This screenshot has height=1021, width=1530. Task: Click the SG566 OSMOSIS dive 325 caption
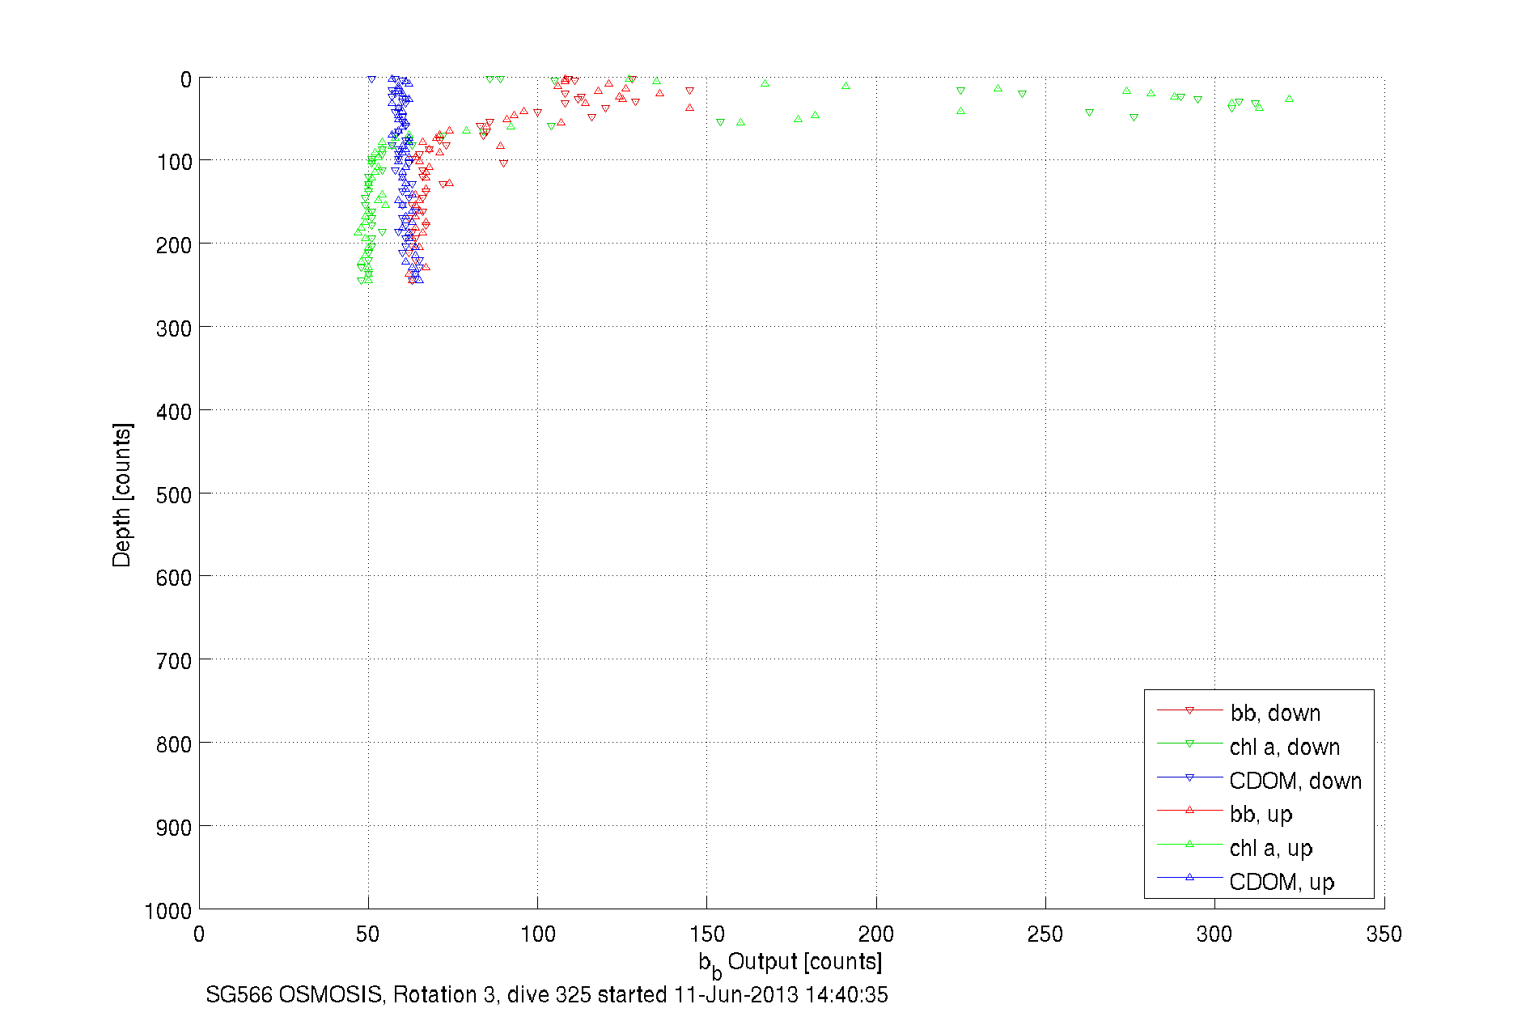tap(546, 995)
